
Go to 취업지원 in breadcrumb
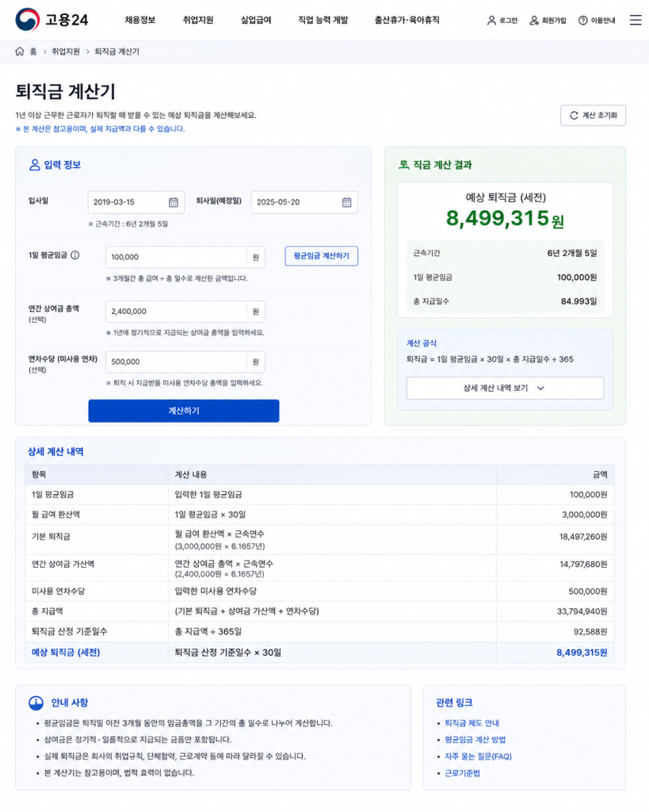pyautogui.click(x=66, y=52)
